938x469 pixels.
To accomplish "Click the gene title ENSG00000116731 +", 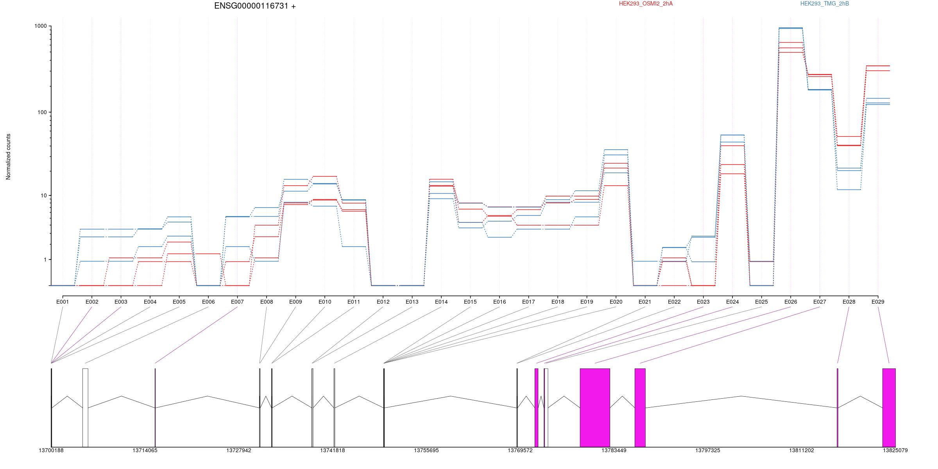I will click(x=255, y=6).
